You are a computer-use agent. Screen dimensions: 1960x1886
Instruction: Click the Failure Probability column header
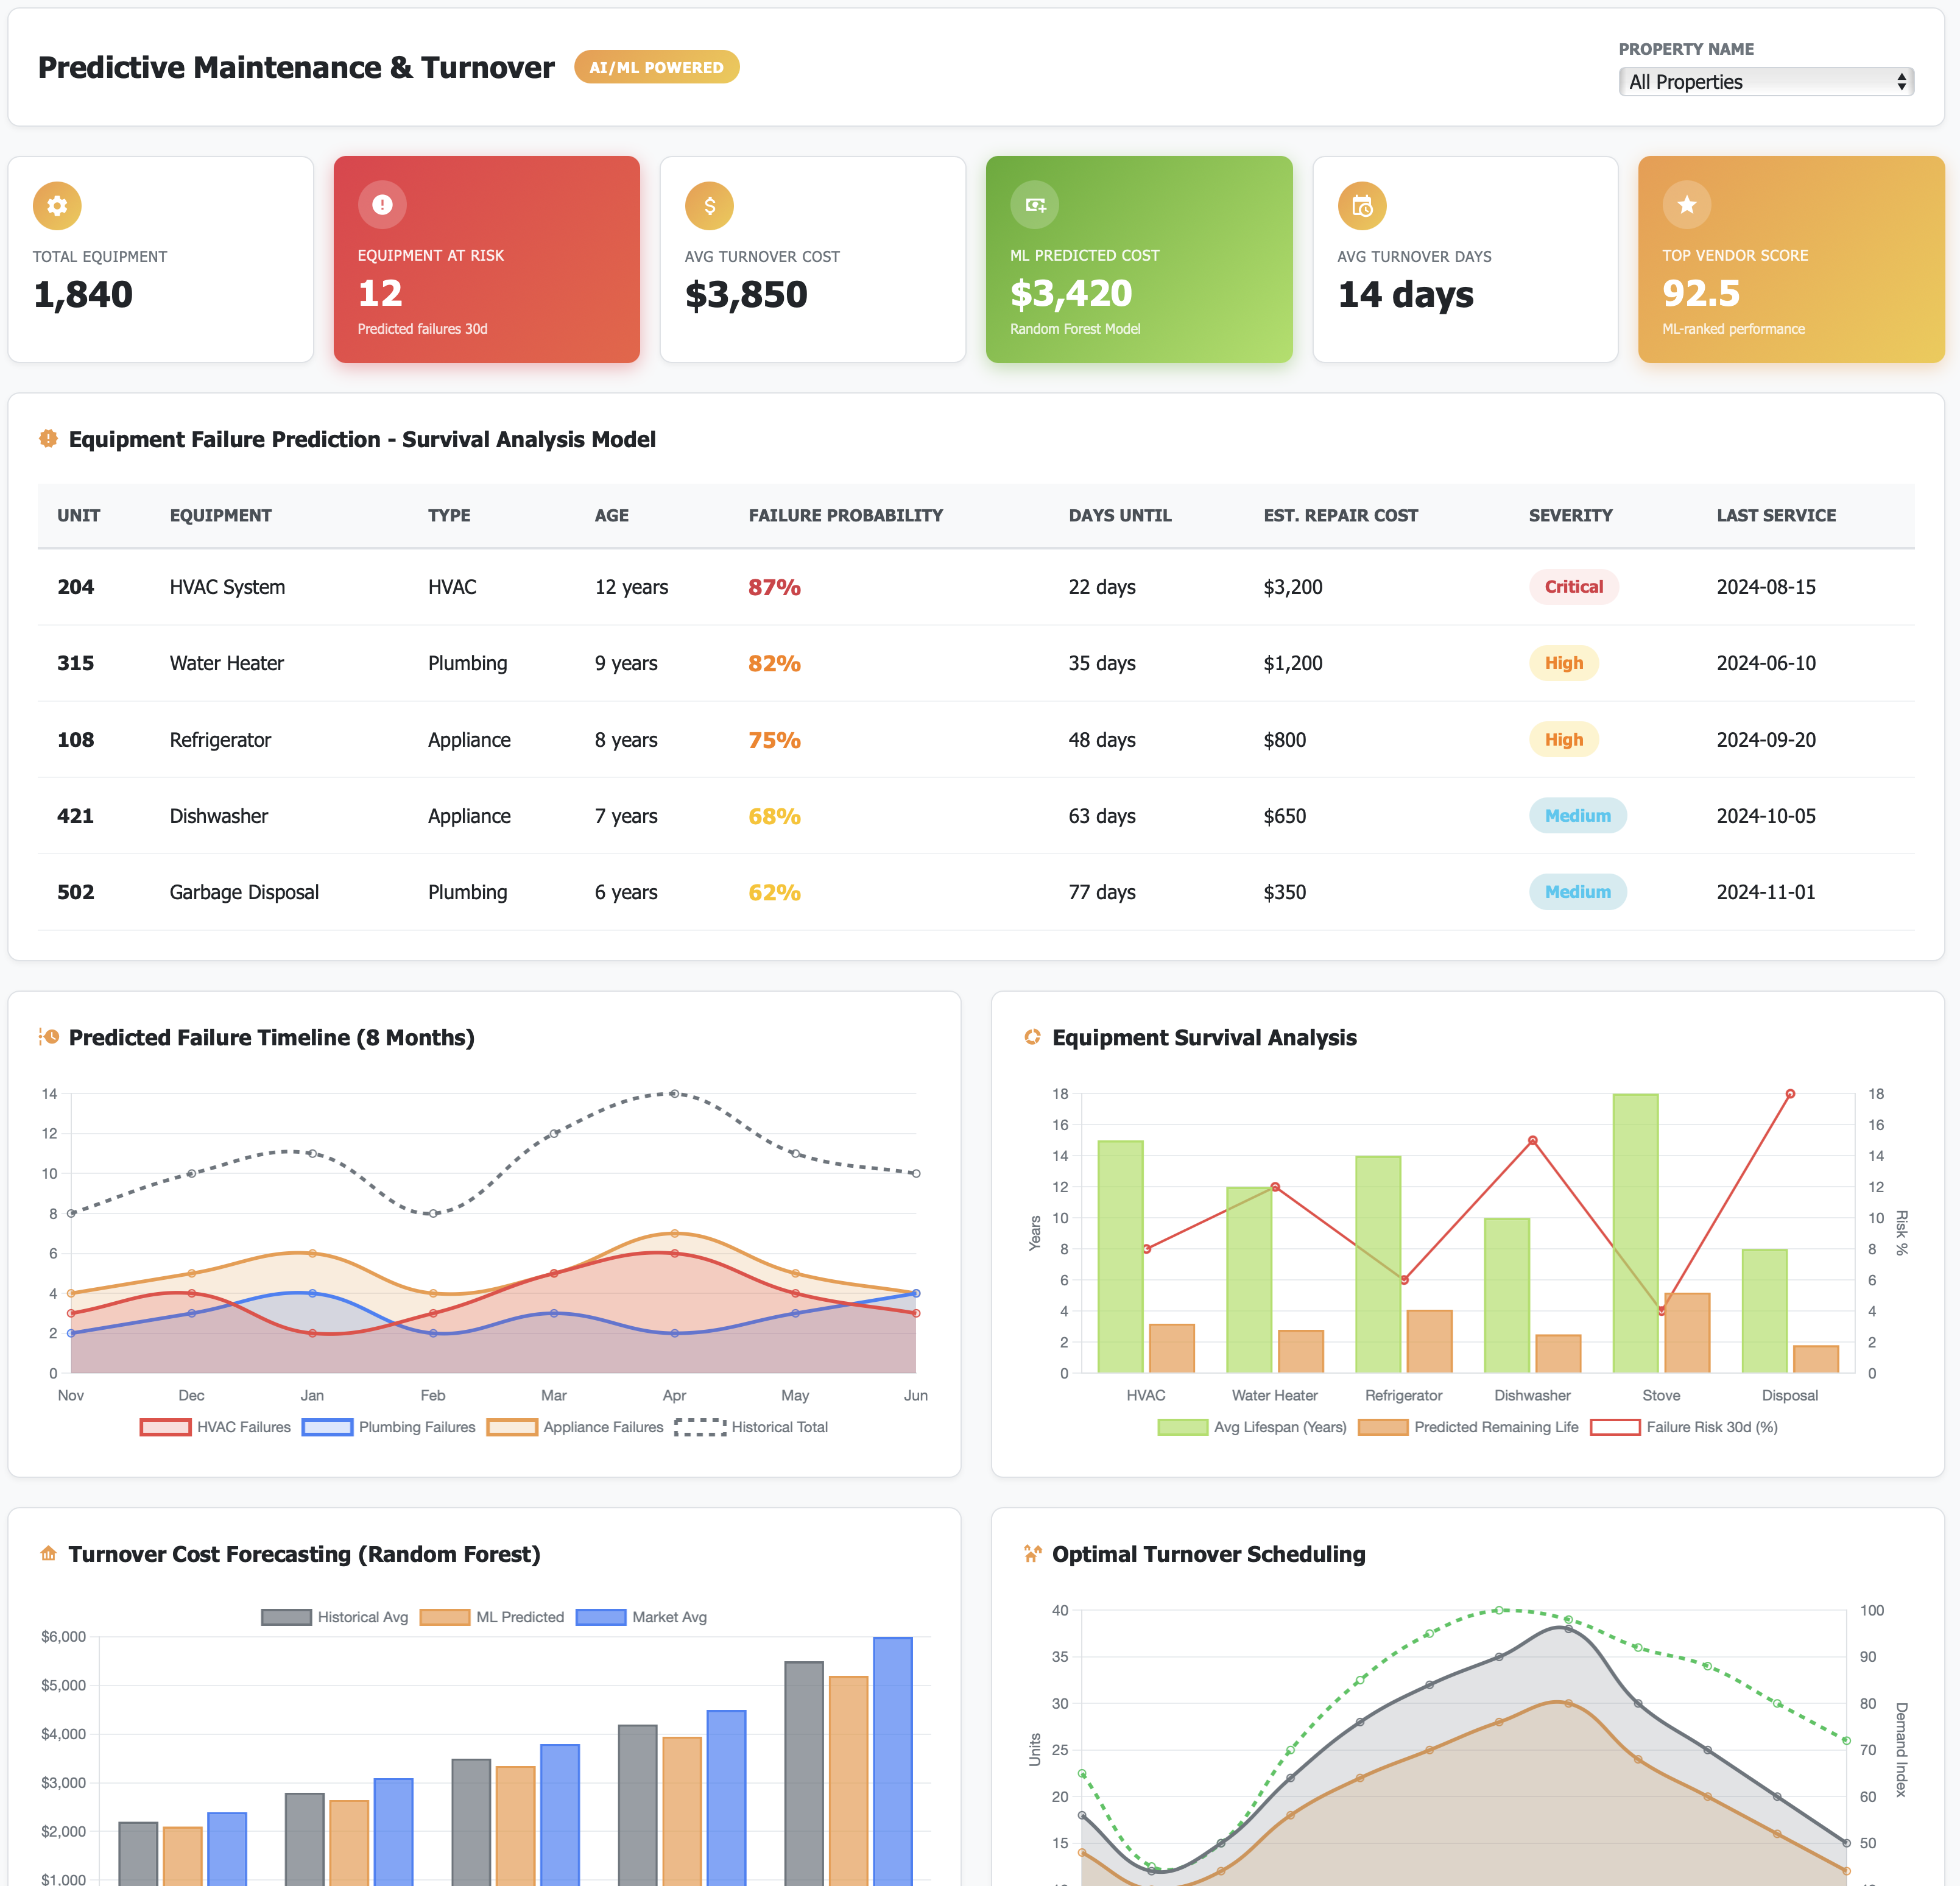(845, 515)
